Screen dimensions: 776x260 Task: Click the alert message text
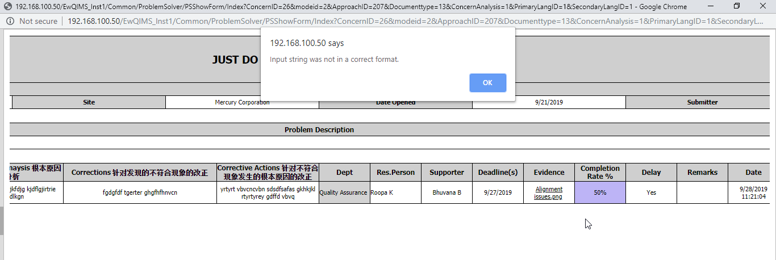coord(334,59)
